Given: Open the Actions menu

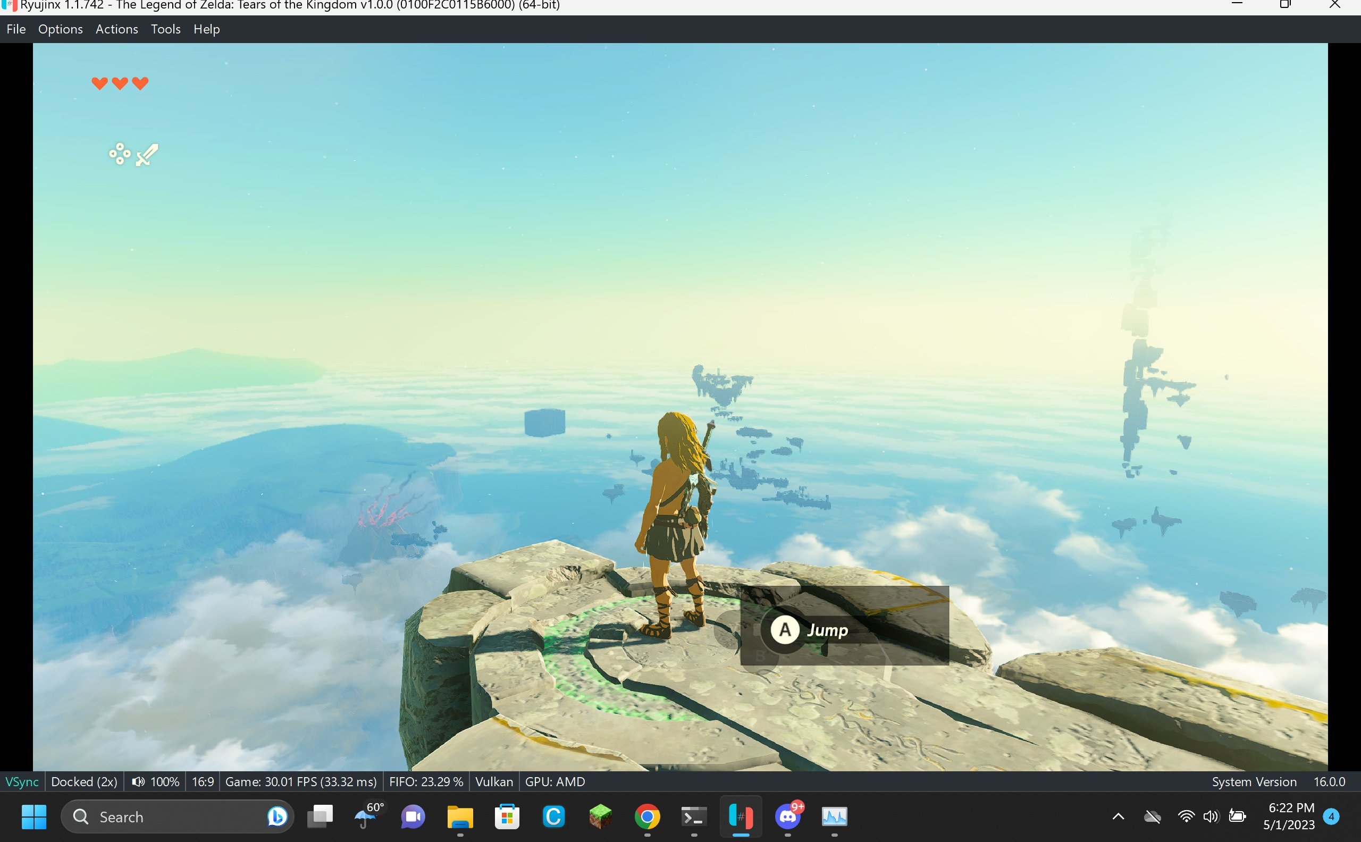Looking at the screenshot, I should pos(116,29).
